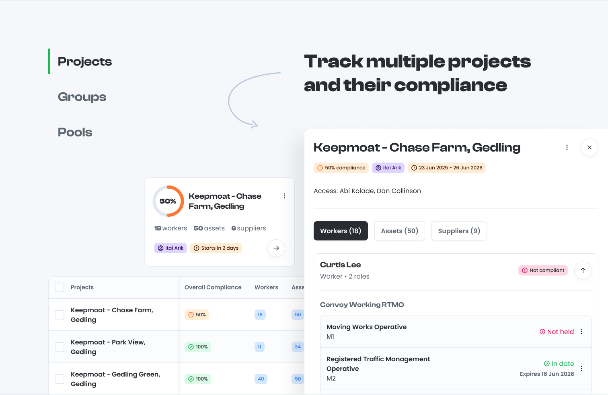Click the Workers column header
Viewport: 608px width, 395px height.
pyautogui.click(x=266, y=287)
